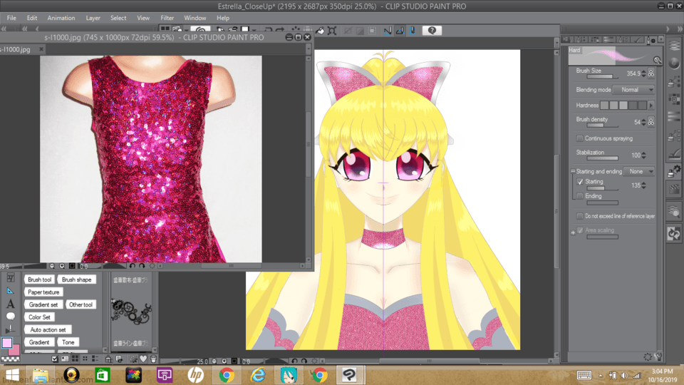684x385 pixels.
Task: Click the magnifier icon on brush preview
Action: point(657,61)
